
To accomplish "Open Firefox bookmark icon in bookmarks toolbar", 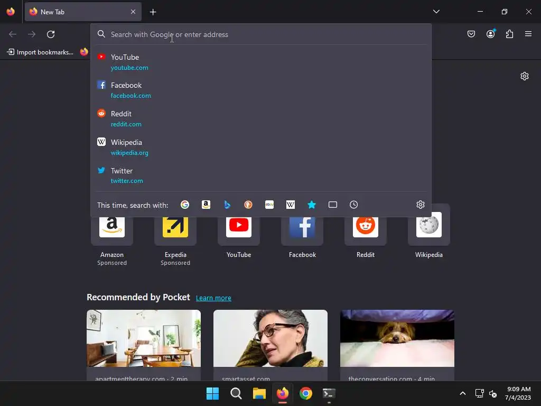I will (x=84, y=52).
